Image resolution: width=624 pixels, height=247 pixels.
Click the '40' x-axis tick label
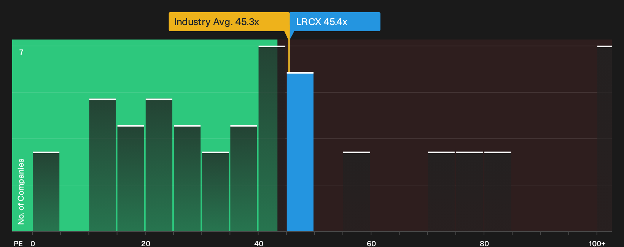[x=259, y=244]
